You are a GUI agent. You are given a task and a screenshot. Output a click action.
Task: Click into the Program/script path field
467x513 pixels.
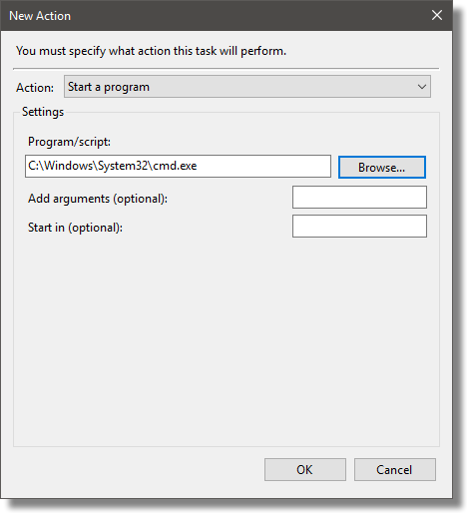point(178,166)
